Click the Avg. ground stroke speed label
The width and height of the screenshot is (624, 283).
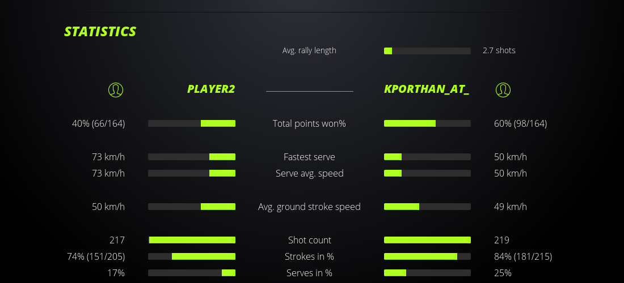point(309,207)
